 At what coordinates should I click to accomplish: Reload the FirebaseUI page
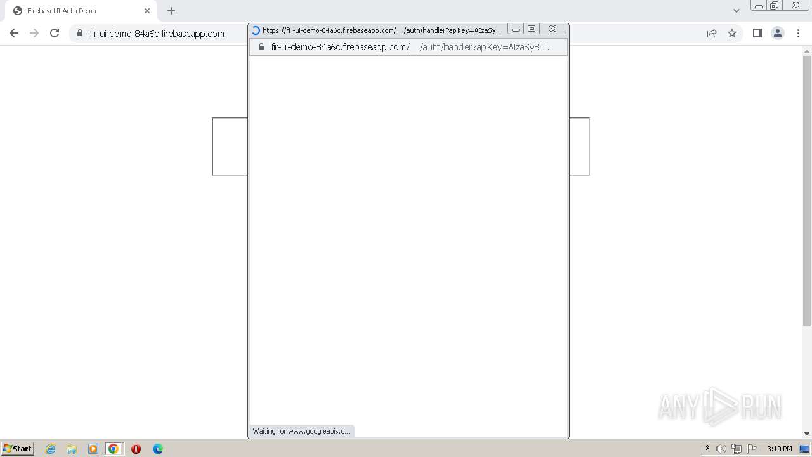point(55,33)
